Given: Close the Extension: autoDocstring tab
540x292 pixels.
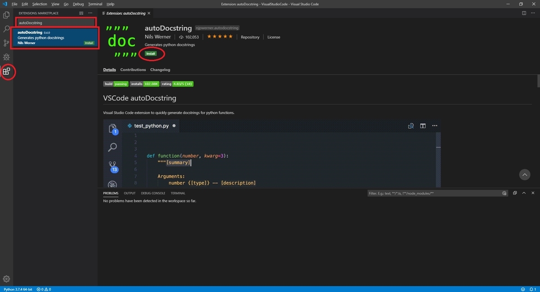Looking at the screenshot, I should 150,13.
